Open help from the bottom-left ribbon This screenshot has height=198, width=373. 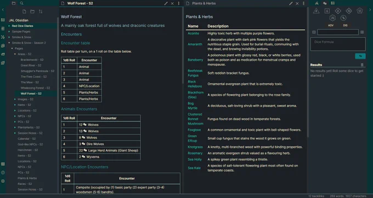[x=3, y=173]
